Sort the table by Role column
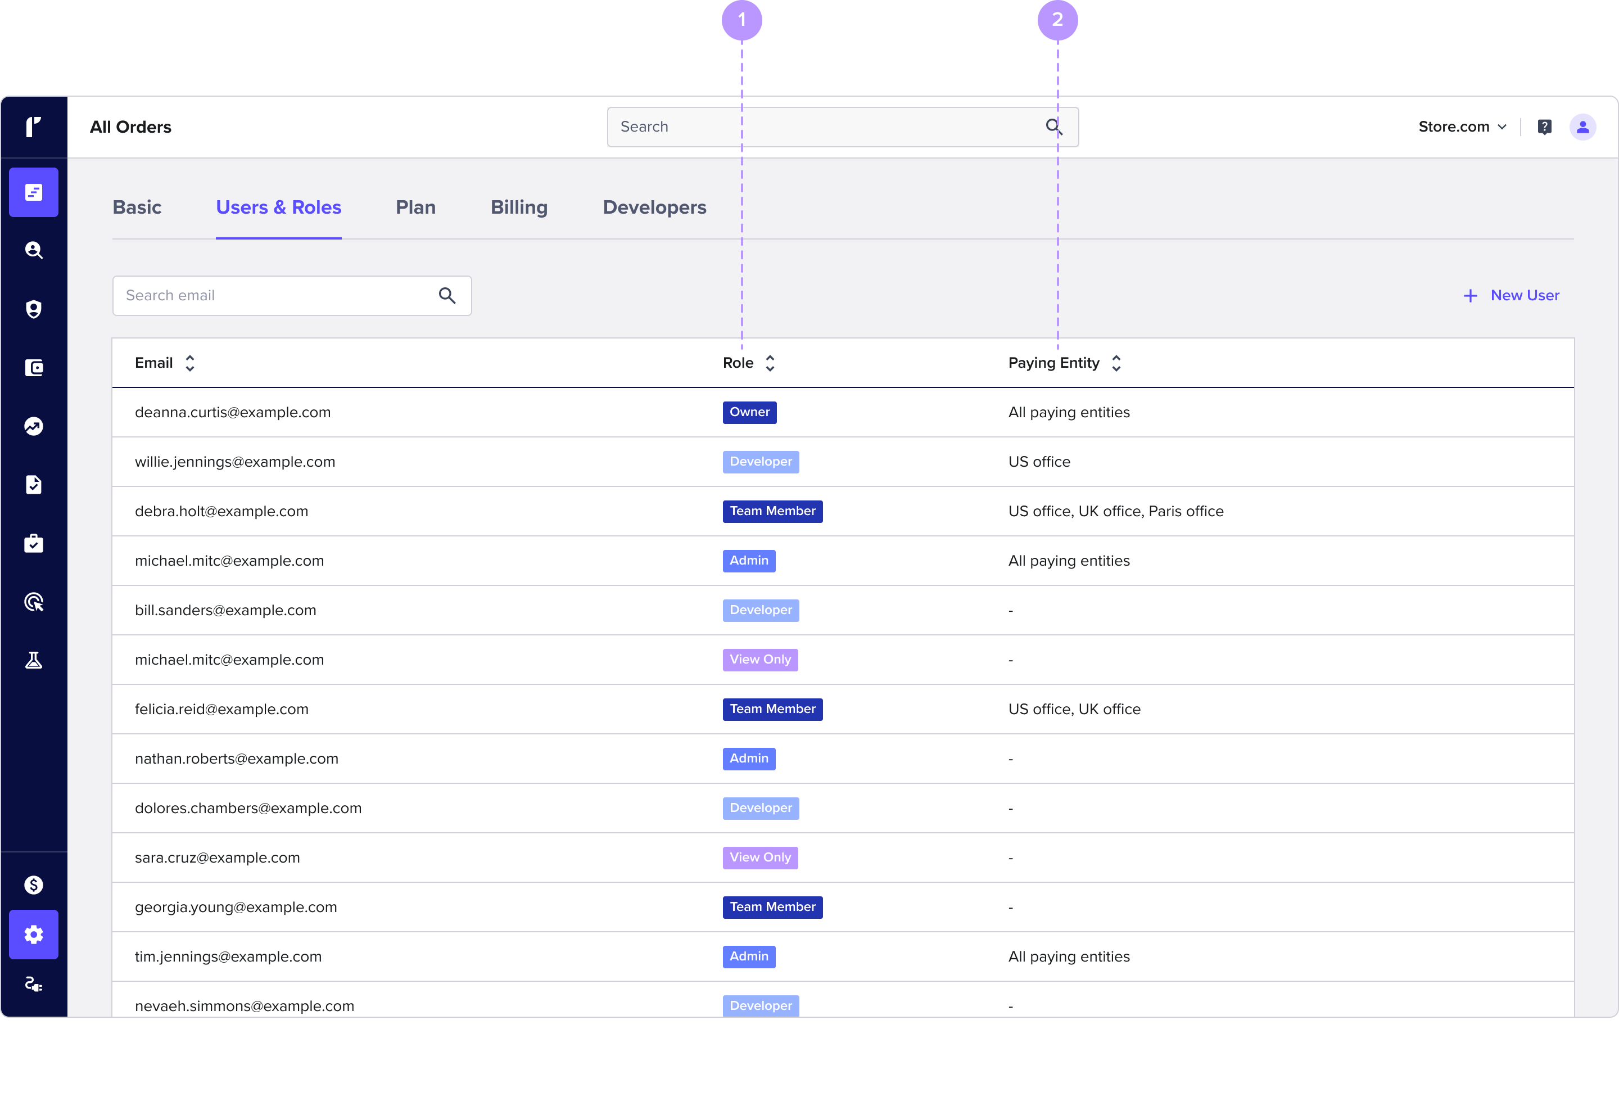 [x=770, y=363]
